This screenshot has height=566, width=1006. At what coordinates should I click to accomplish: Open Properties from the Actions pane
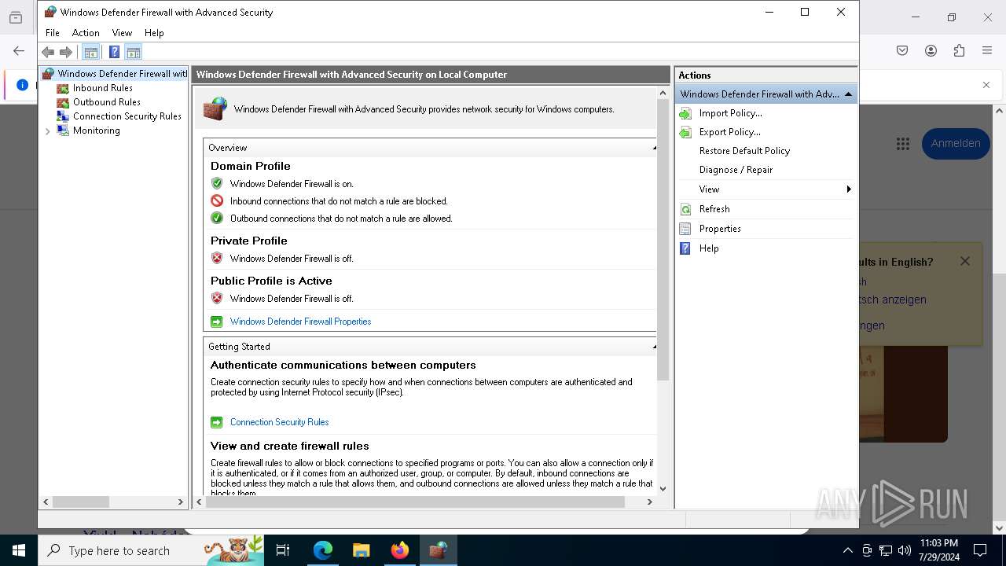pos(720,229)
